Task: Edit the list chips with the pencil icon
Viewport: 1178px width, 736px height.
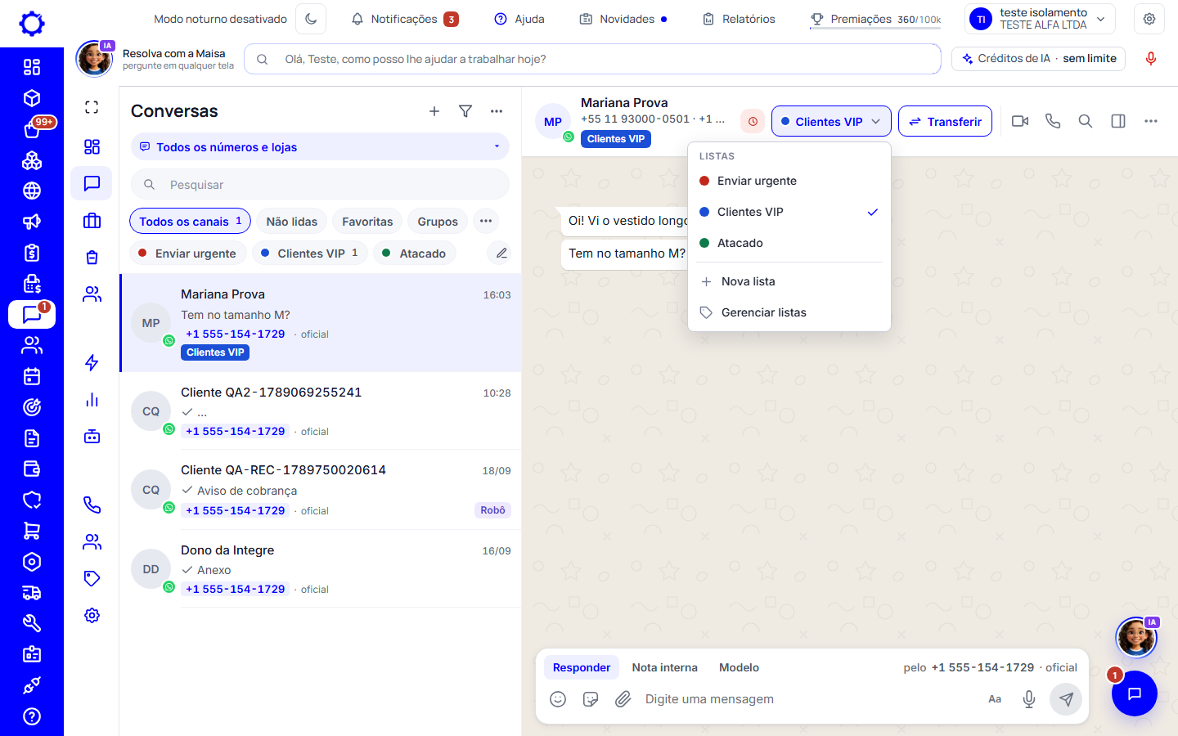Action: [x=501, y=254]
